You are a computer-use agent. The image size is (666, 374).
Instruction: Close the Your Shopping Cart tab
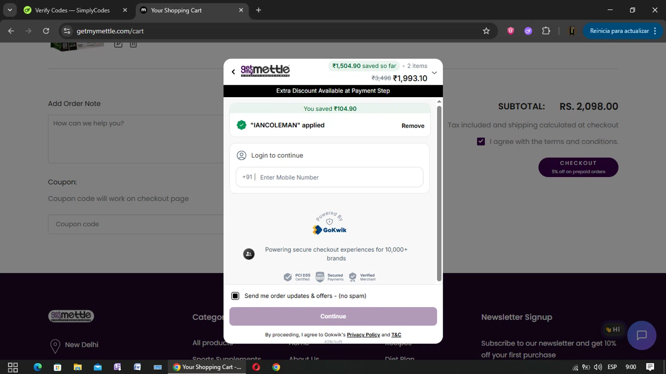tap(241, 10)
